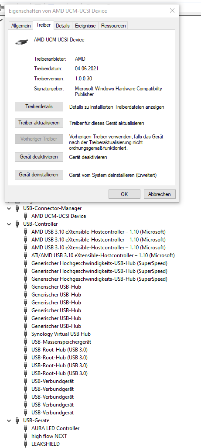The width and height of the screenshot is (201, 448).
Task: Select the Treiber tab
Action: (x=43, y=25)
